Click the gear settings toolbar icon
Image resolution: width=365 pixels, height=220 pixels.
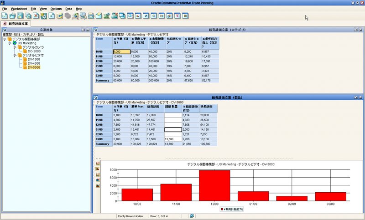[x=44, y=16]
